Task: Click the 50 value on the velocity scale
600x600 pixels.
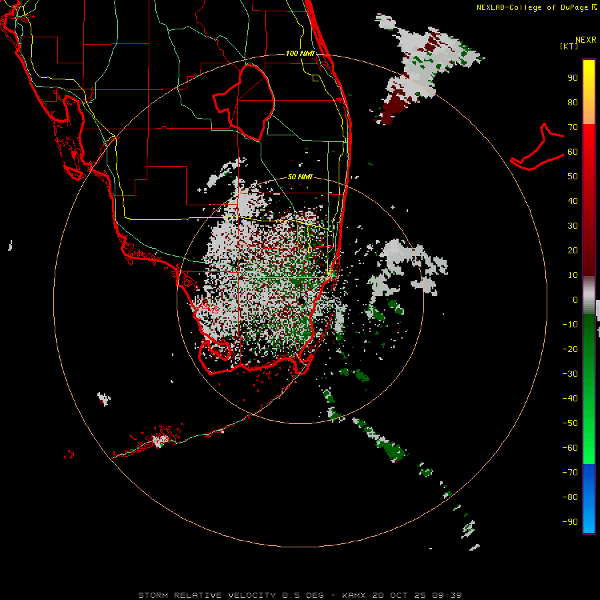Action: (x=573, y=177)
